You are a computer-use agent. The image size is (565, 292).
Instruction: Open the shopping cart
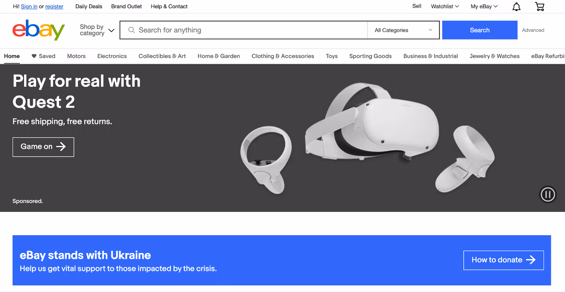pyautogui.click(x=540, y=6)
